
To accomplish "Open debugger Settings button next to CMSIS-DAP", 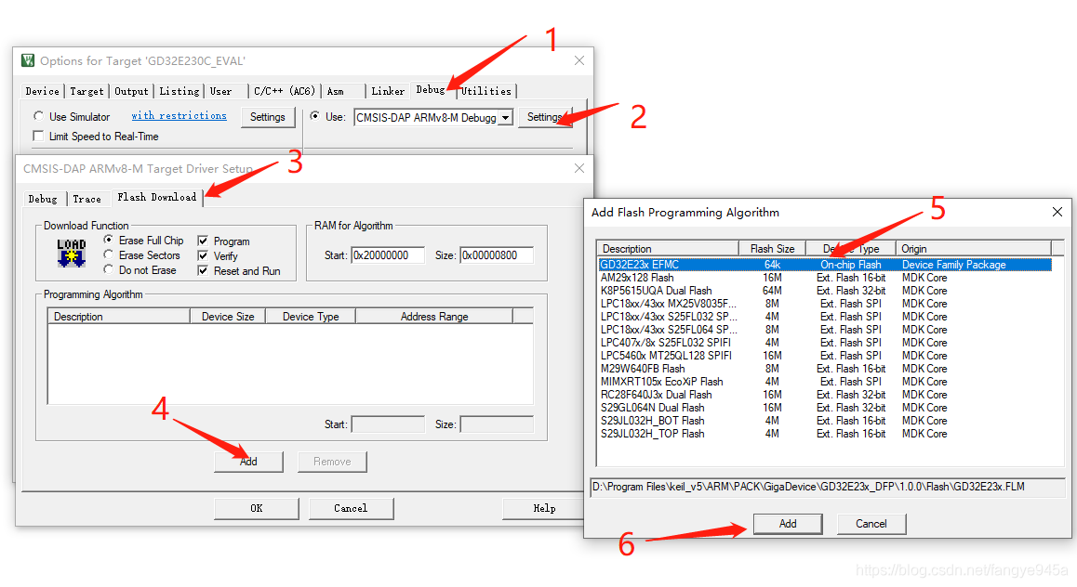I will 545,117.
